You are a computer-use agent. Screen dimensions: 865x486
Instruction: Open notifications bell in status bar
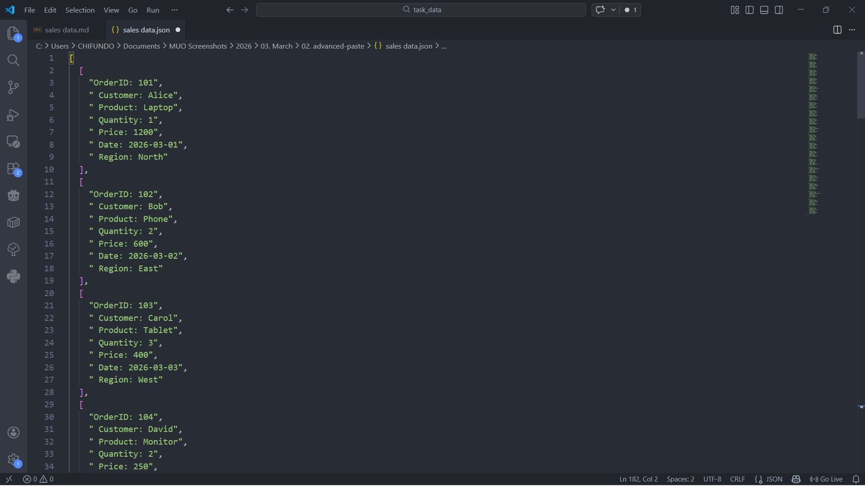click(x=856, y=479)
